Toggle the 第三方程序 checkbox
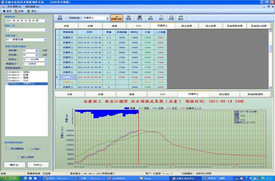This screenshot has width=275, height=181. [x=19, y=157]
